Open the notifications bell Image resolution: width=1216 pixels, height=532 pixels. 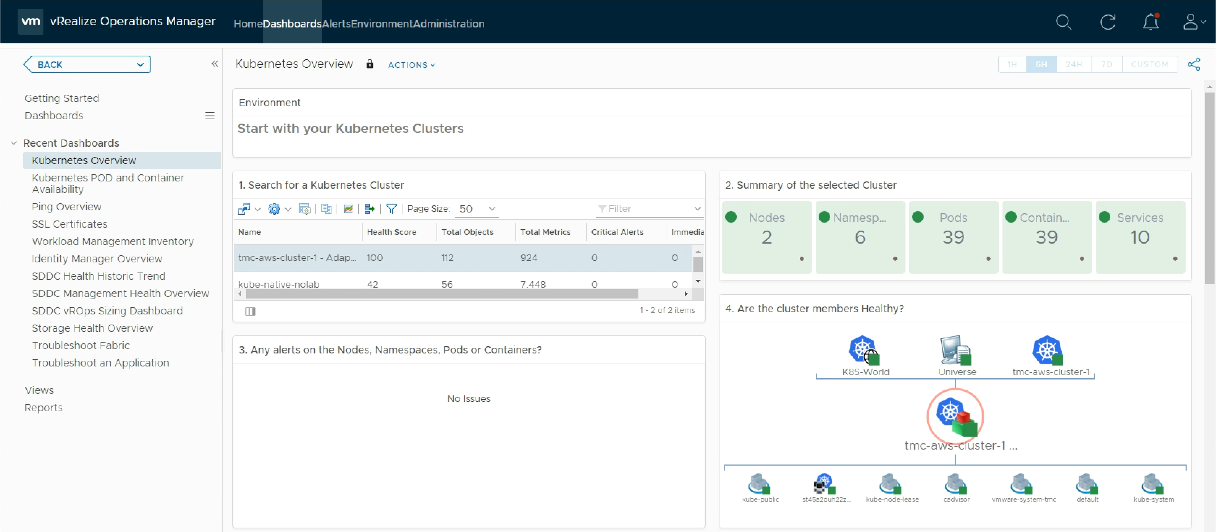[1151, 22]
